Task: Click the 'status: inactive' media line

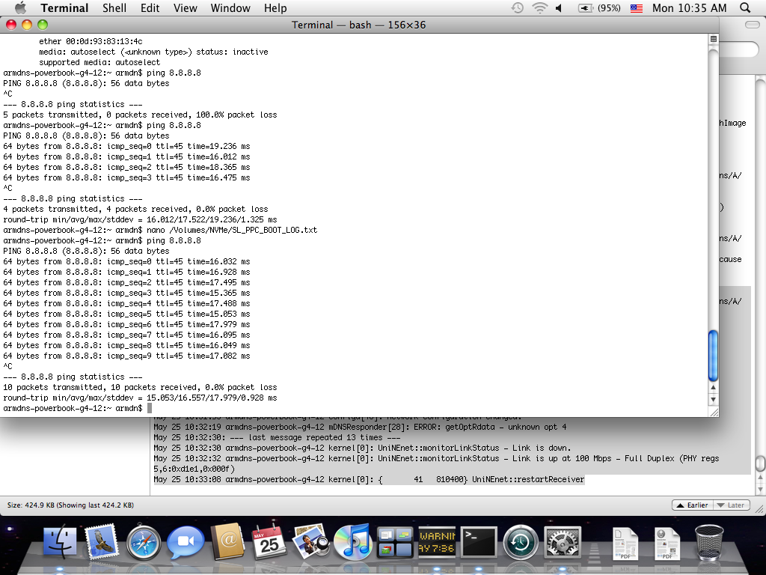Action: (153, 52)
